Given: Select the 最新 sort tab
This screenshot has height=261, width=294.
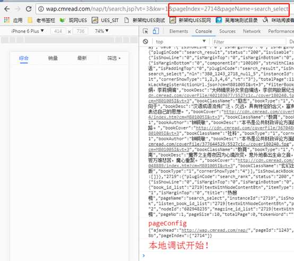Looking at the screenshot, I should point(82,58).
